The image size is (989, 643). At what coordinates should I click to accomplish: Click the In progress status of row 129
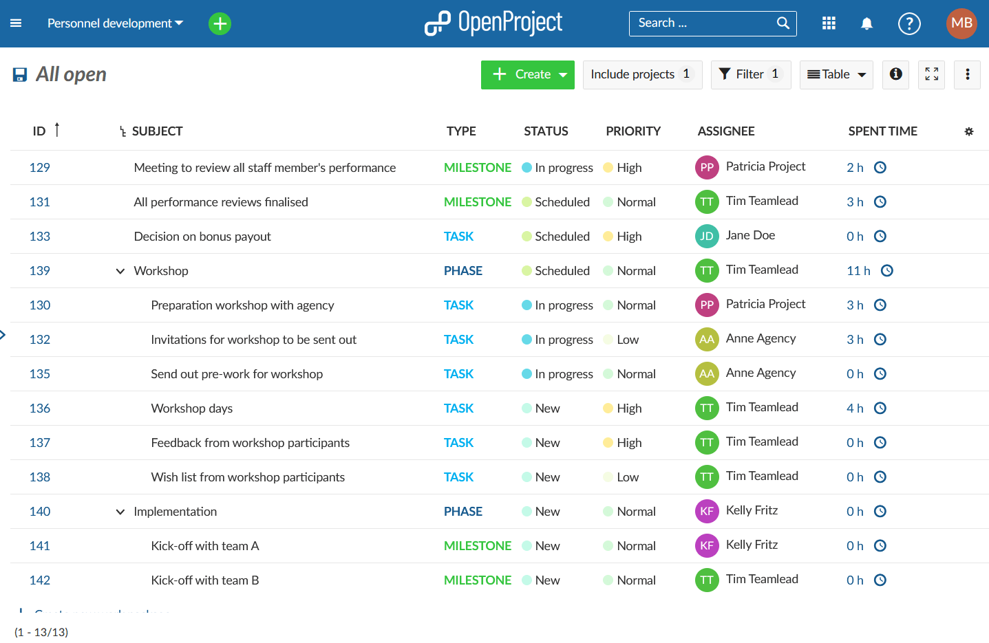click(563, 168)
